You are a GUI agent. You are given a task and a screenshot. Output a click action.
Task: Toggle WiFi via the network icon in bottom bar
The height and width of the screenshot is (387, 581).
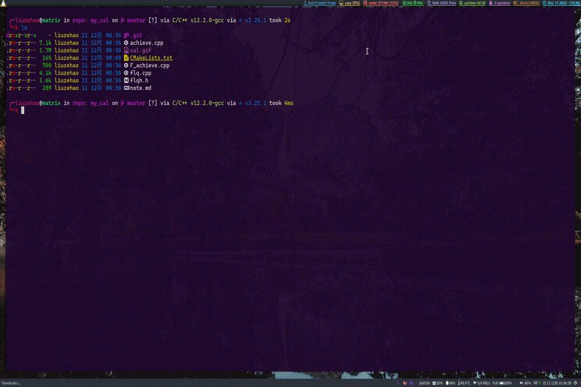[474, 383]
